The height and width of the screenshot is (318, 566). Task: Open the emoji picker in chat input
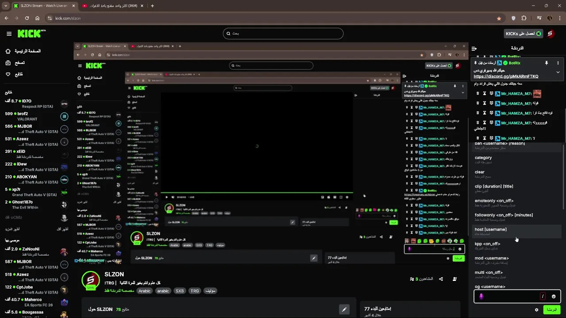click(554, 296)
